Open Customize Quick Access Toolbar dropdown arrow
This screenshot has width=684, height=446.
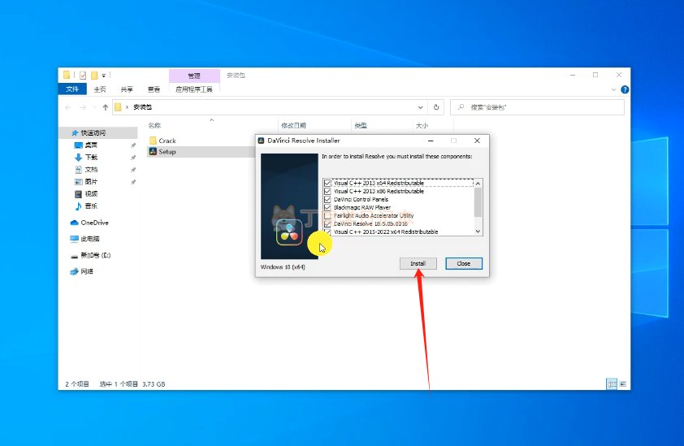pos(104,76)
